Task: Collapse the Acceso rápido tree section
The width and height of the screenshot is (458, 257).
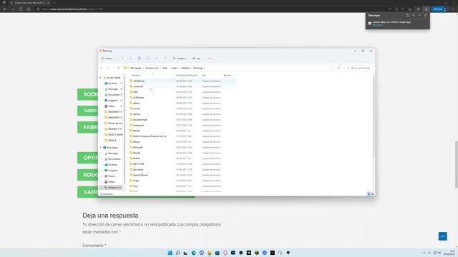Action: point(100,78)
